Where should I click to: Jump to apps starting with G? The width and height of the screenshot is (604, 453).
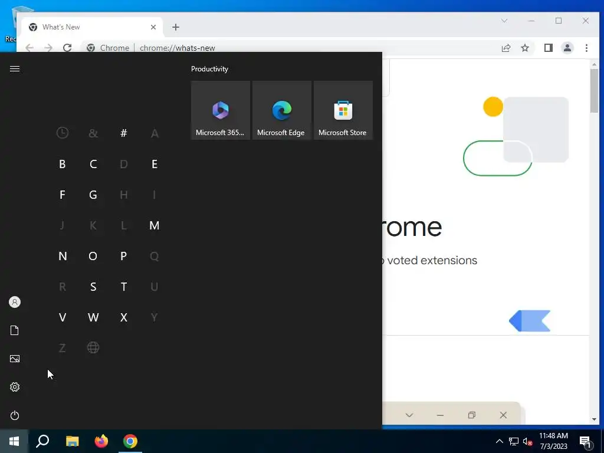point(93,195)
